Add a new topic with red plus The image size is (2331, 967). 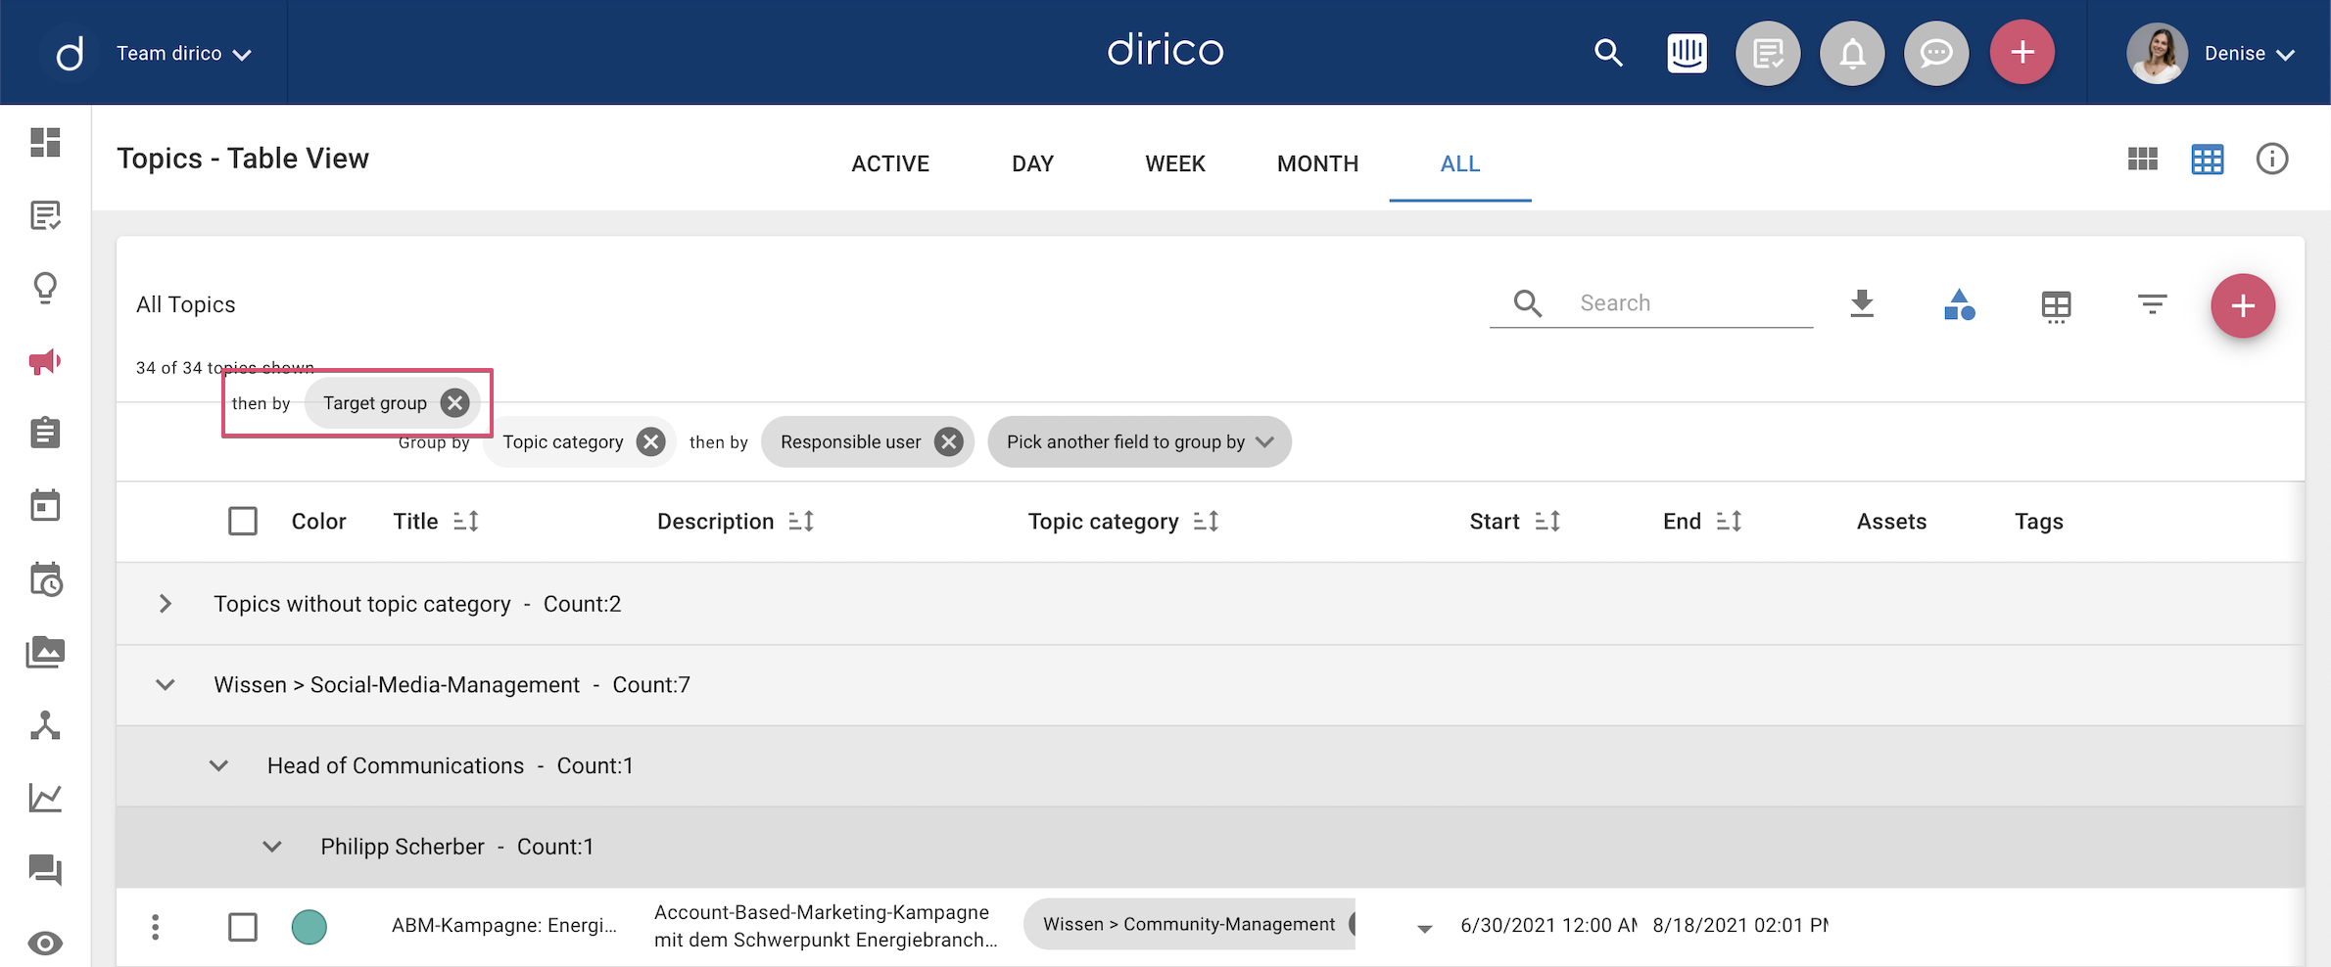click(2243, 306)
